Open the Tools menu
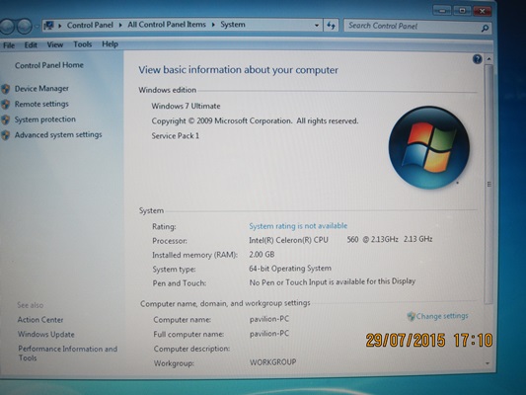This screenshot has width=526, height=395. (x=83, y=44)
